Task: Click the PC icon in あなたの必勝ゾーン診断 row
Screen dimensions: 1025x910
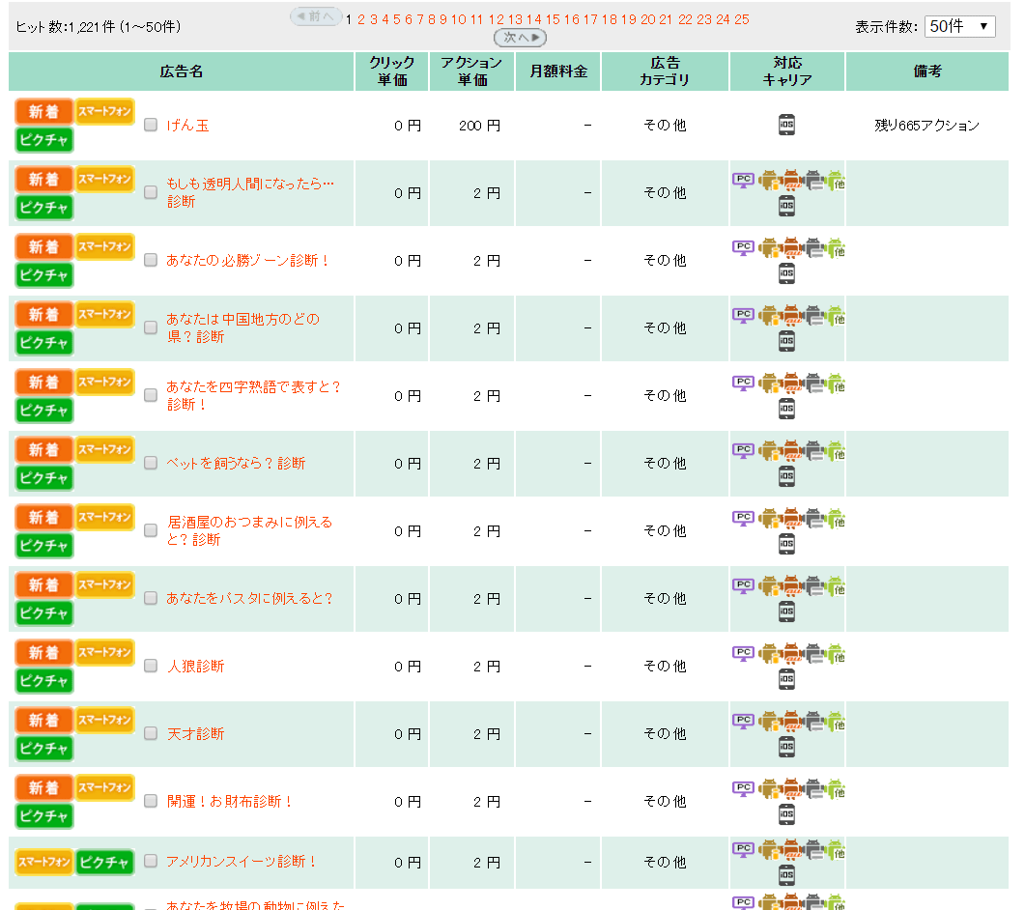Action: coord(743,246)
